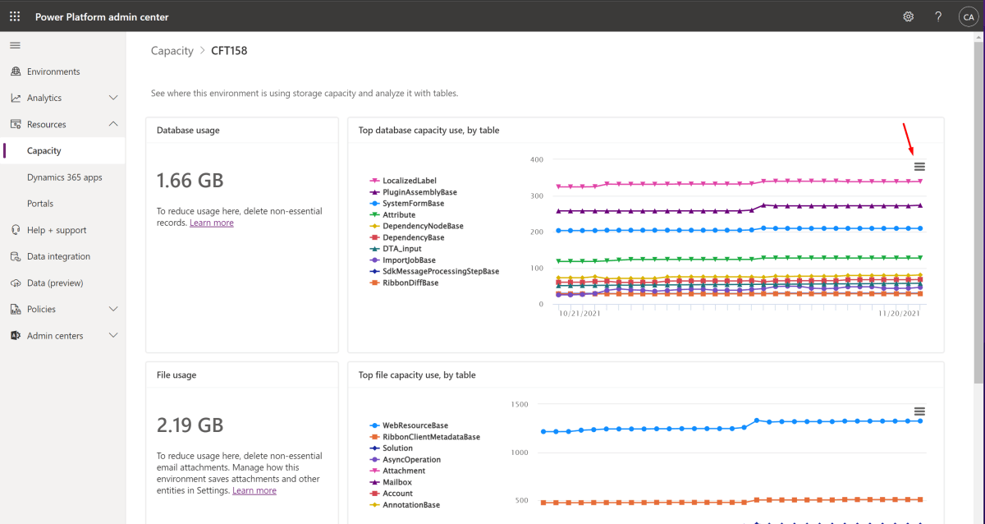
Task: Click the 10/21/2021 axis date label
Action: point(580,313)
